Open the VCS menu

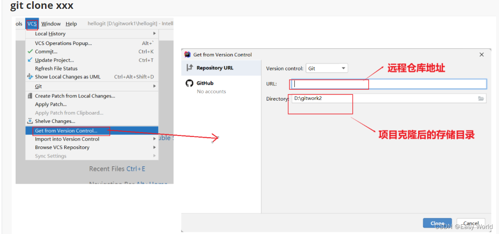pyautogui.click(x=32, y=24)
